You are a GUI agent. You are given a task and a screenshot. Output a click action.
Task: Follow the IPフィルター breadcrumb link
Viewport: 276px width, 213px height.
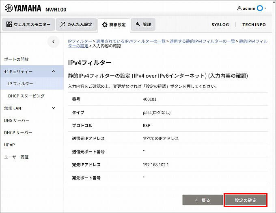point(80,41)
